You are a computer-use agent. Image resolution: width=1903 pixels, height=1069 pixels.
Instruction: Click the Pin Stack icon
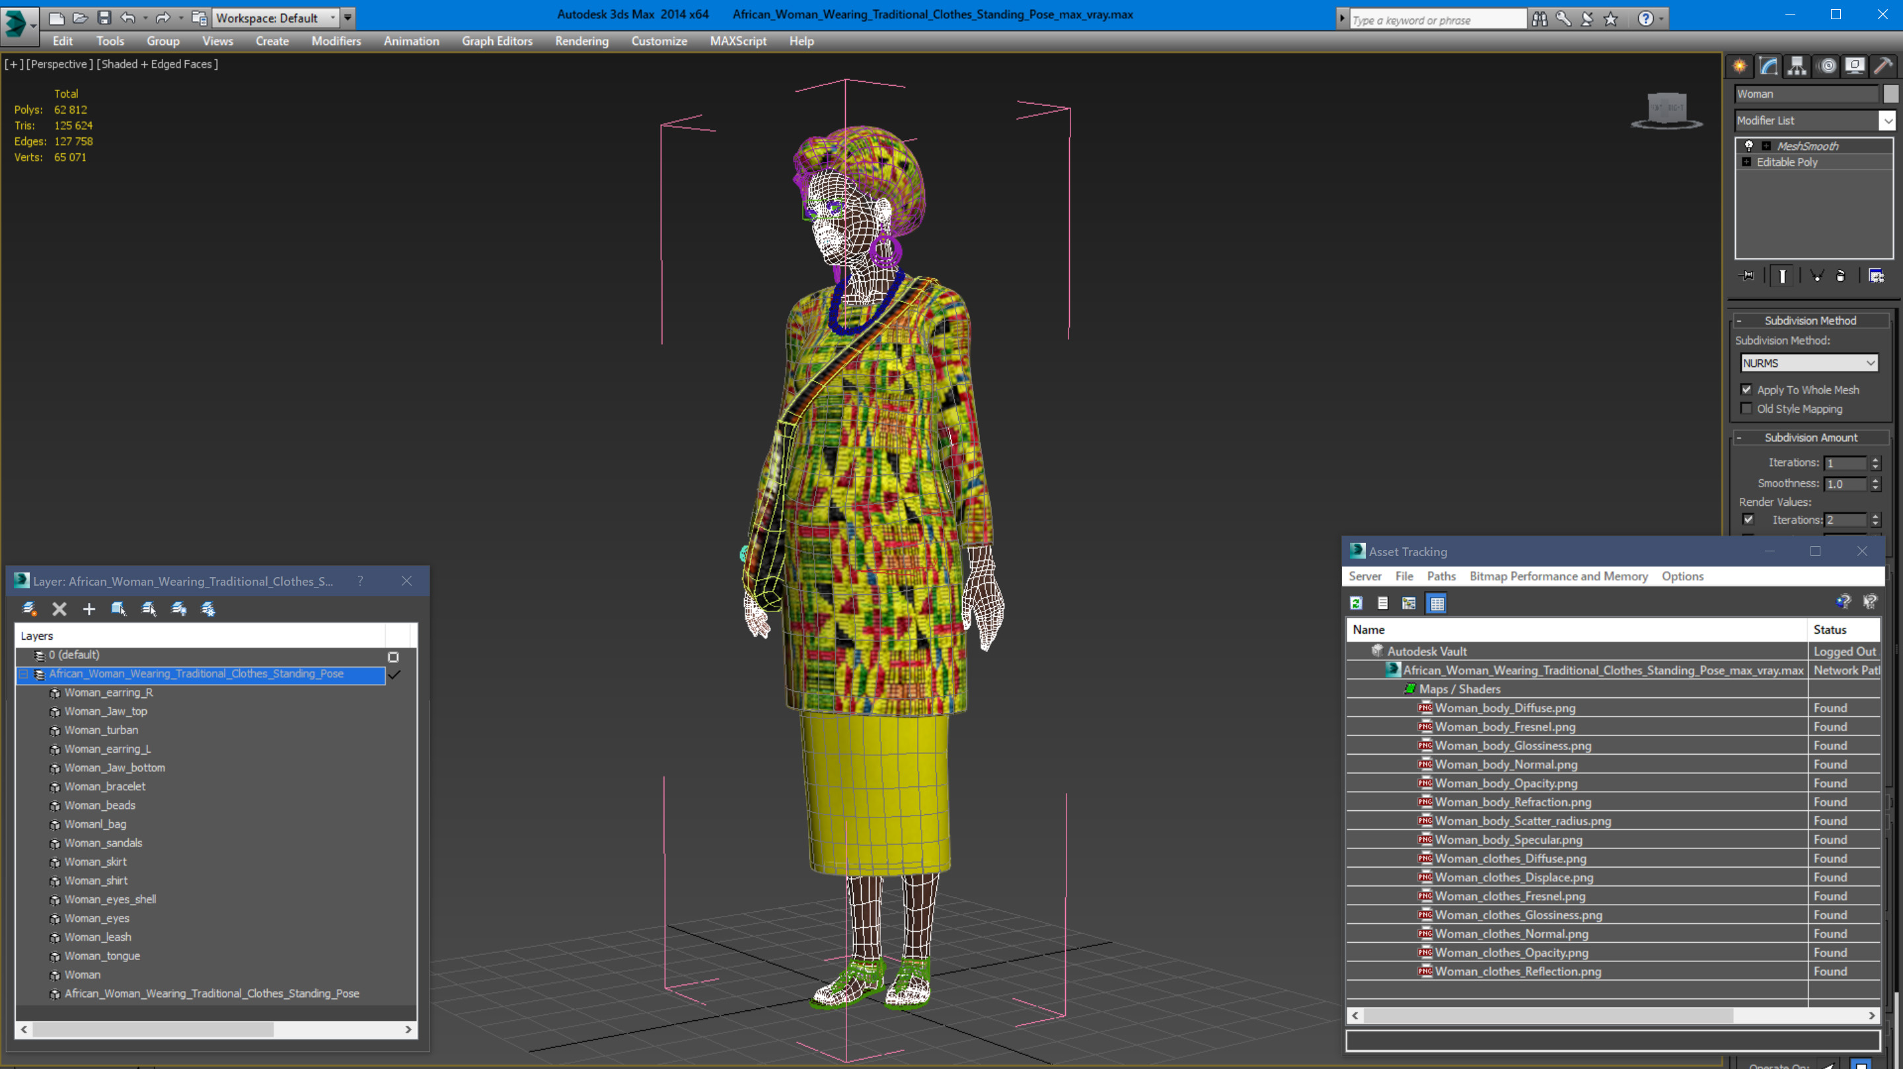click(1747, 276)
